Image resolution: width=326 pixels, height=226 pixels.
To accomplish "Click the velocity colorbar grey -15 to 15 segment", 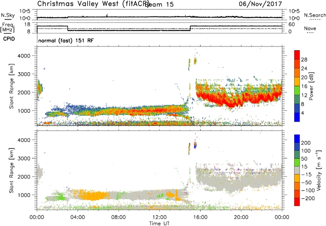I will 297,170.
